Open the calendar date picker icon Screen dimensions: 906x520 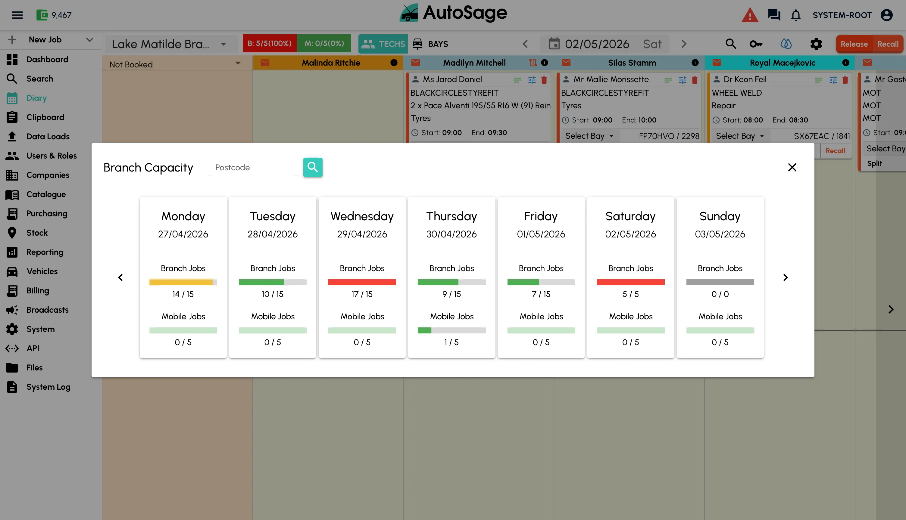tap(554, 44)
